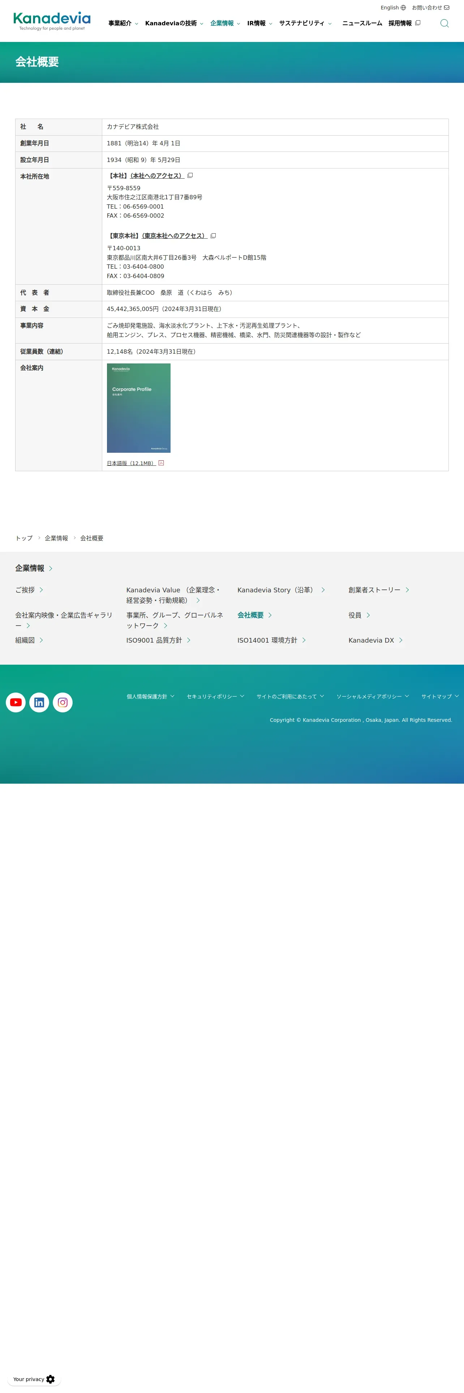Open 会社案内映像・企業広告ギャラリー link
Screen dimensions: 464x1393
coord(64,620)
